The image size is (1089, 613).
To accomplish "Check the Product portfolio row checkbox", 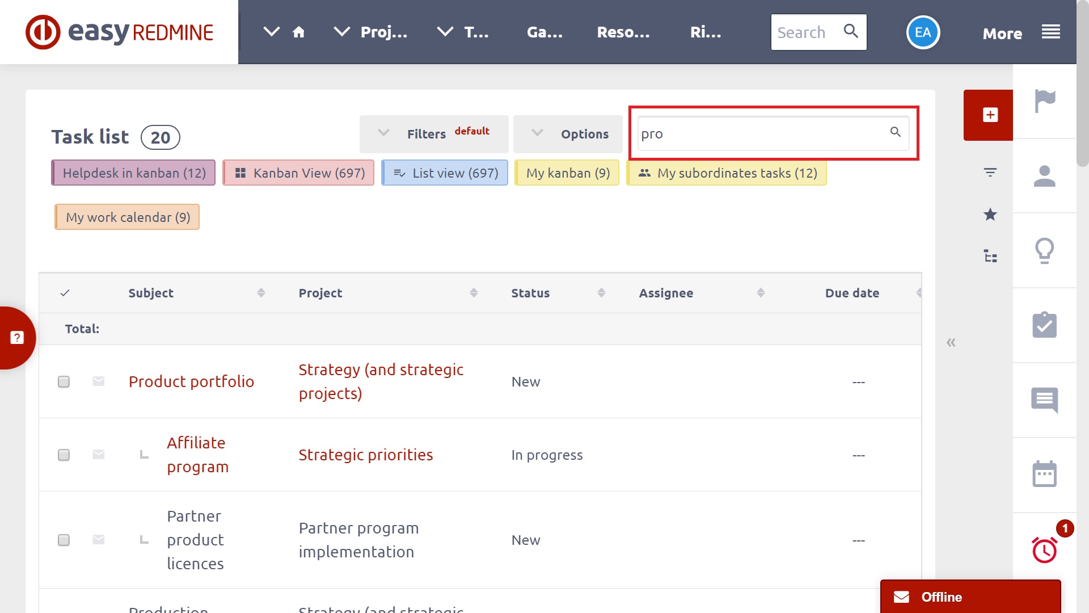I will [x=64, y=381].
